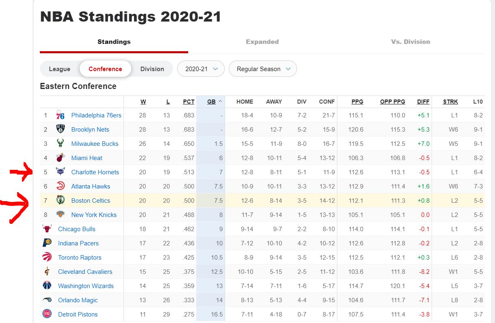Sort standings by PCT column
The image size is (495, 323).
pos(189,102)
